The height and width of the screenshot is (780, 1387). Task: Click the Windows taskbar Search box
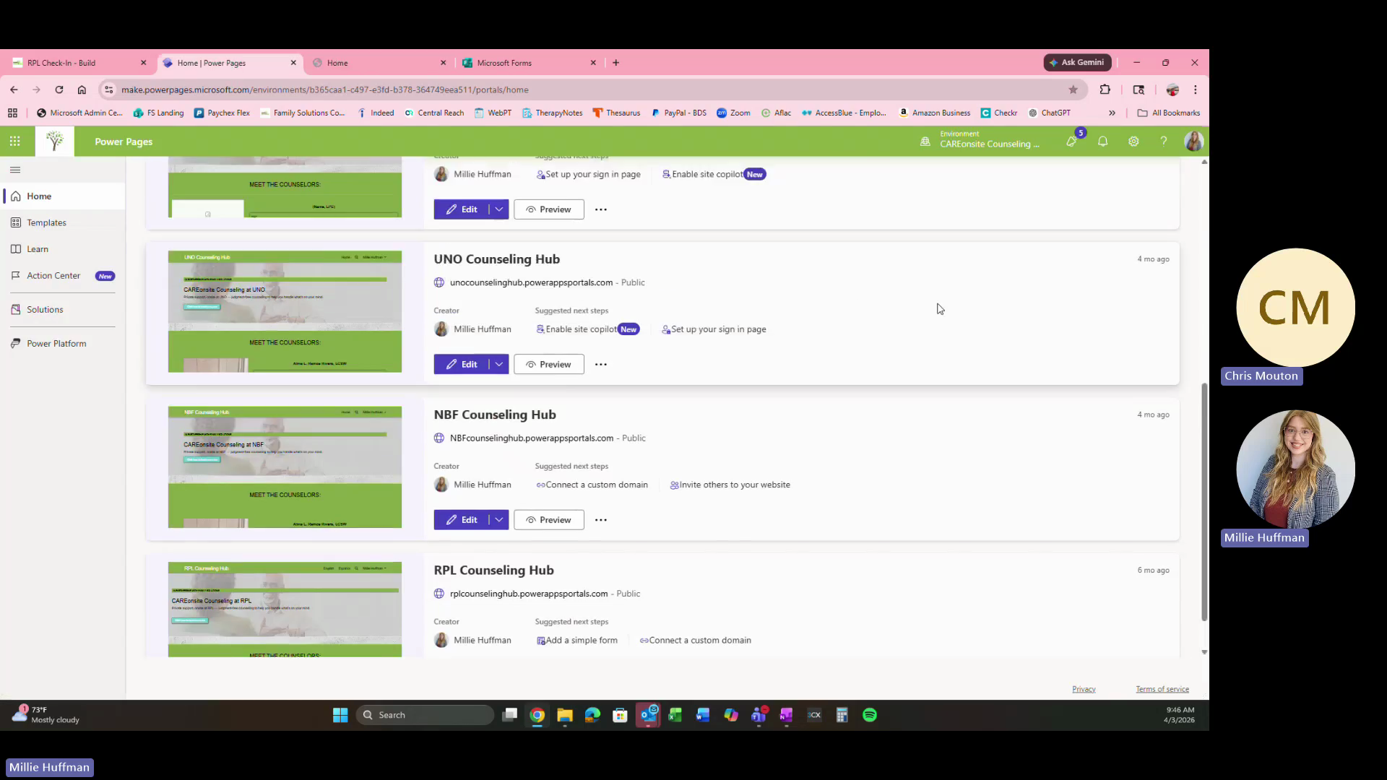click(x=425, y=715)
